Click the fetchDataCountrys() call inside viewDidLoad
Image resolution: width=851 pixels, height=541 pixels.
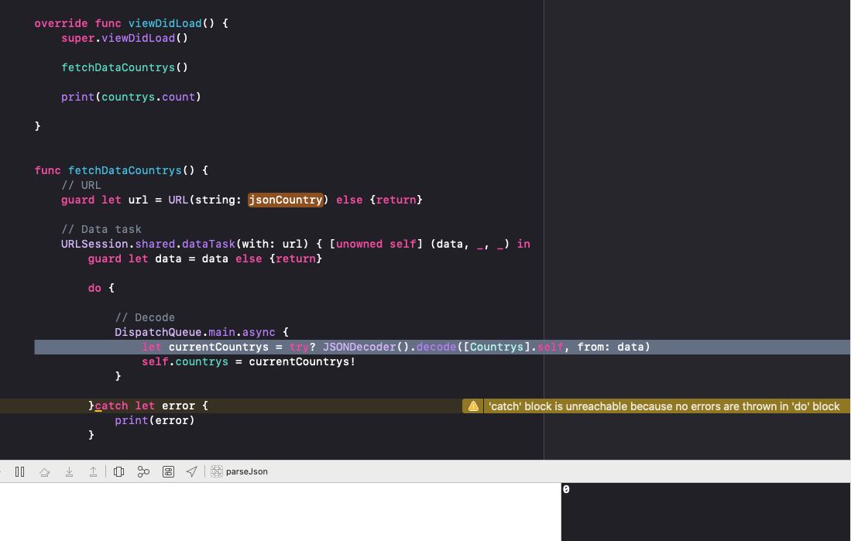(x=125, y=67)
